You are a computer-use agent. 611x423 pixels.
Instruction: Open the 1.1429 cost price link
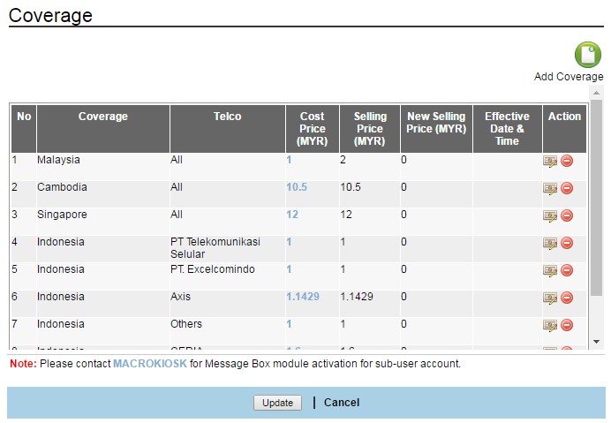tap(304, 297)
